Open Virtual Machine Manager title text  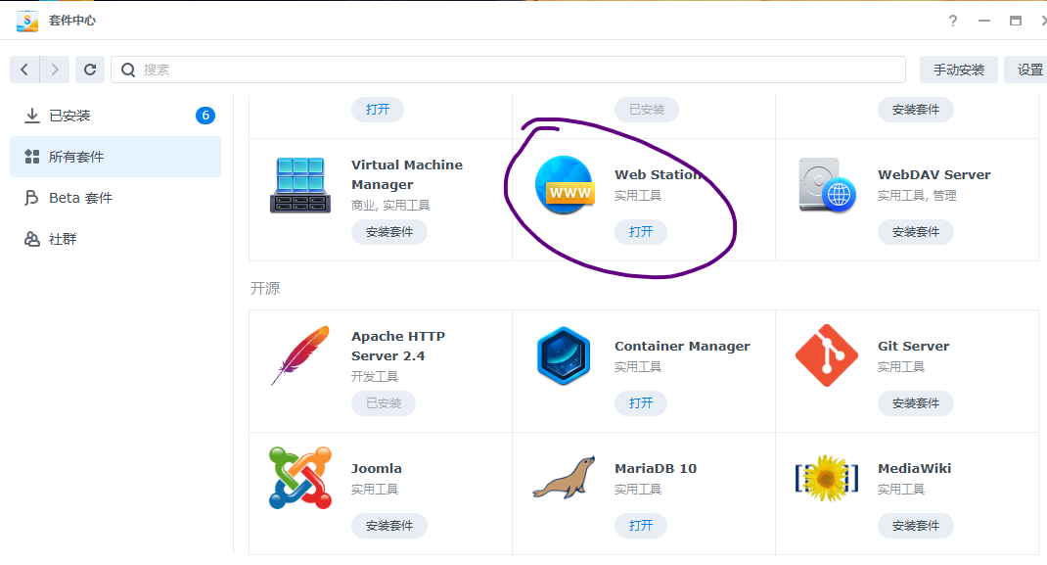(407, 174)
